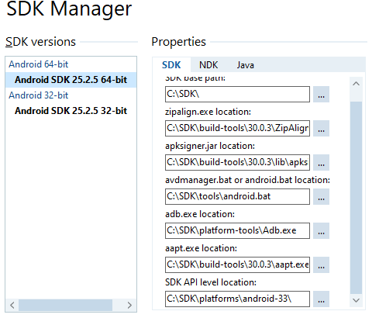Image resolution: width=379 pixels, height=318 pixels.
Task: Click SDK versions list scroll right arrow
Action: pos(129,306)
